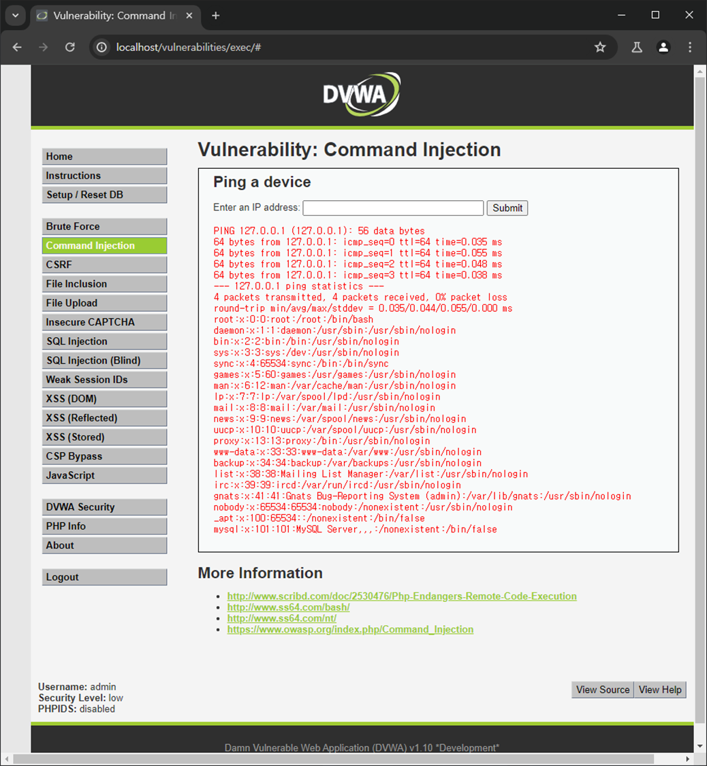Open Insecure CAPTCHA page

tap(105, 322)
